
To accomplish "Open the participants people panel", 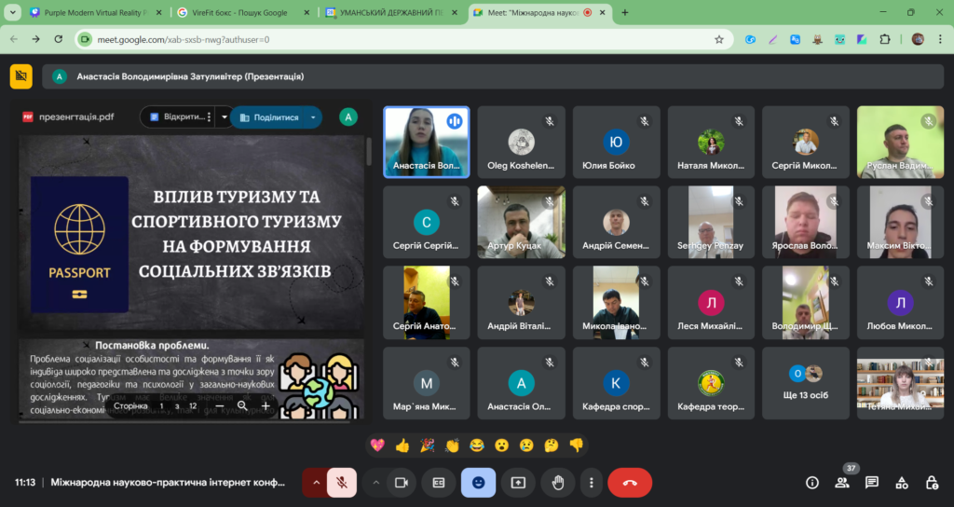I will (842, 483).
